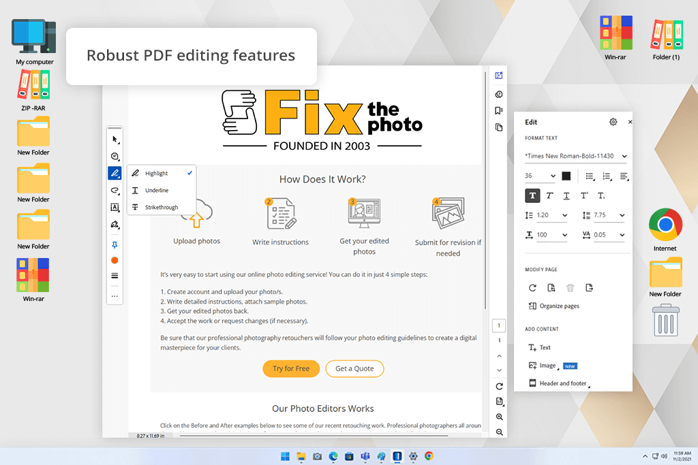This screenshot has width=698, height=465.
Task: Click the delete page trash icon
Action: (x=571, y=288)
